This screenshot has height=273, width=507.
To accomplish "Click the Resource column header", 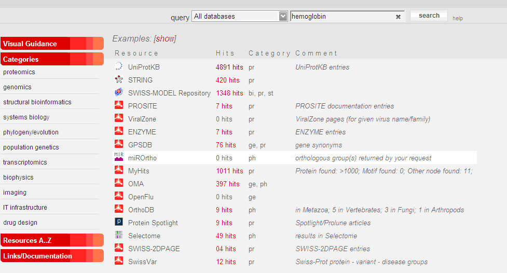I will coord(136,53).
